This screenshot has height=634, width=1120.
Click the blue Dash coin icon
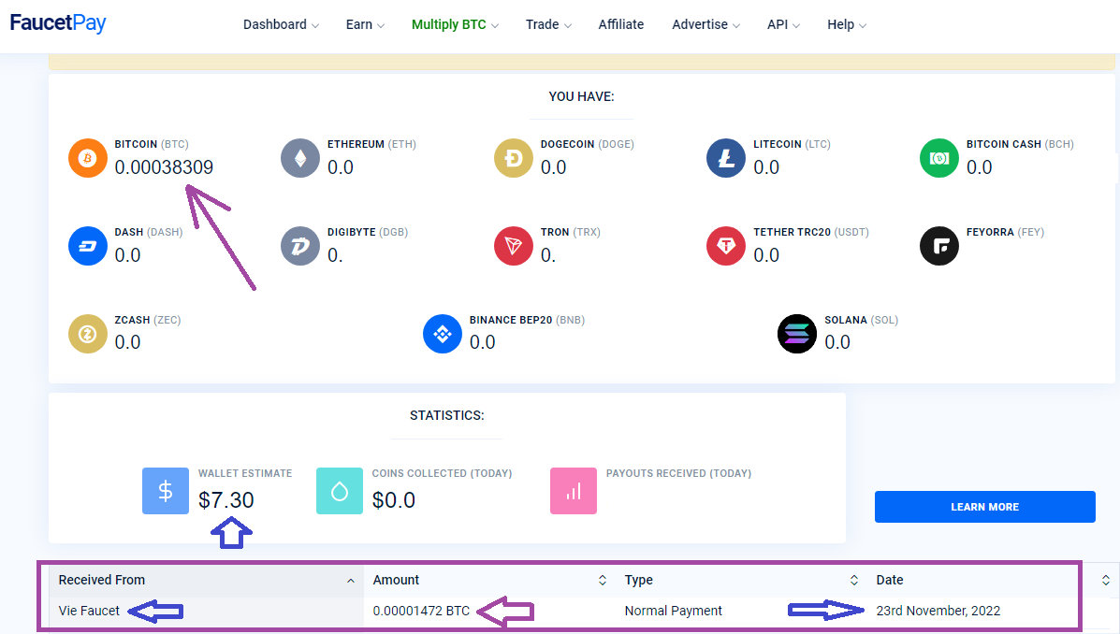pyautogui.click(x=87, y=246)
